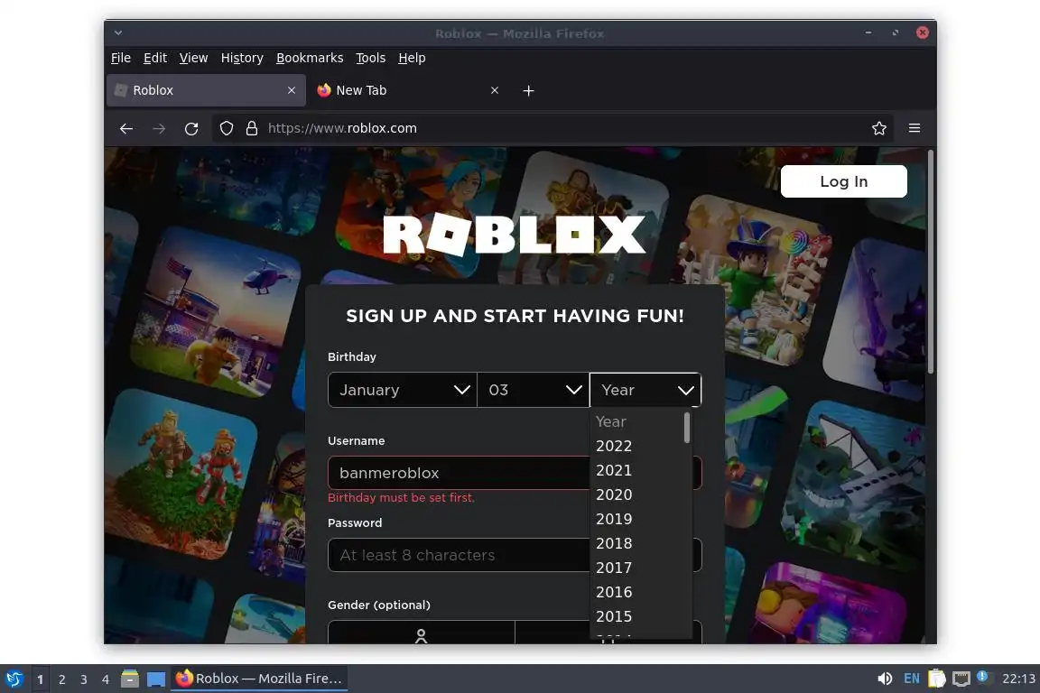Switch to the New Tab tab
The height and width of the screenshot is (693, 1040).
click(x=409, y=90)
